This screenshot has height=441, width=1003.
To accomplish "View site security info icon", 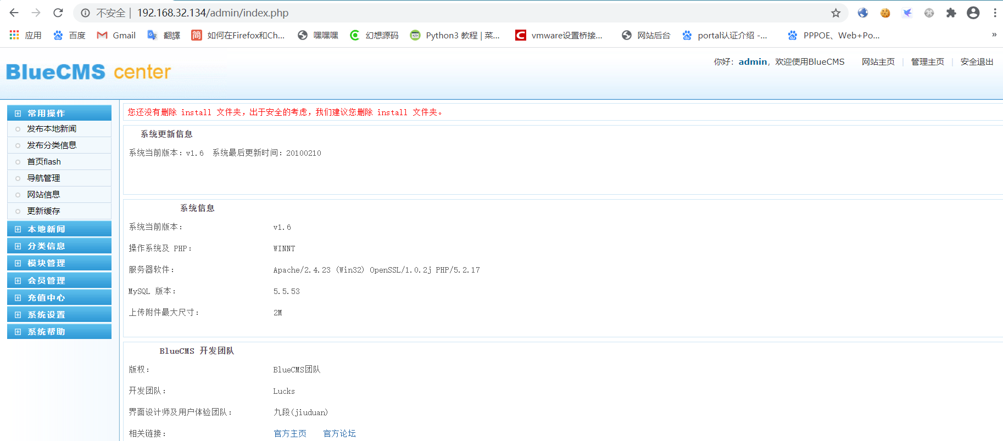I will [85, 13].
